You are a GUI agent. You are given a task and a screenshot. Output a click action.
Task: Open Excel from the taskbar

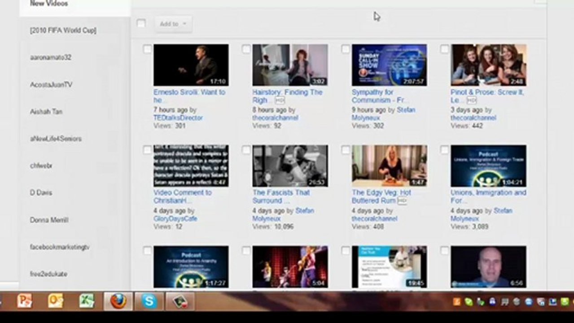pyautogui.click(x=87, y=301)
